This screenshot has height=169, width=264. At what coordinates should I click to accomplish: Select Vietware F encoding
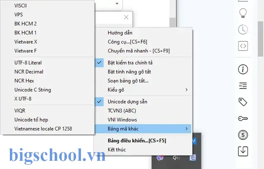pos(47,51)
